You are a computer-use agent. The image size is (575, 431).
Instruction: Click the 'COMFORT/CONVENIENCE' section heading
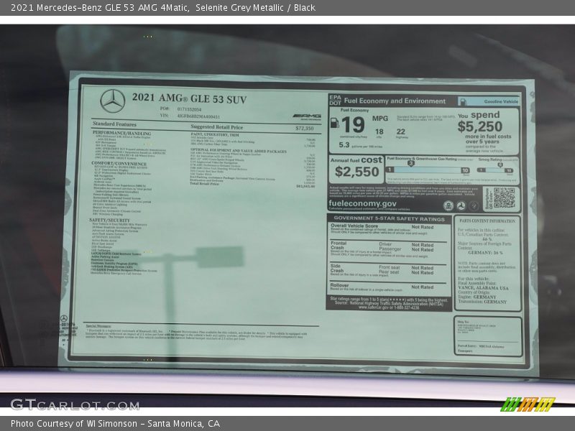[x=119, y=164]
